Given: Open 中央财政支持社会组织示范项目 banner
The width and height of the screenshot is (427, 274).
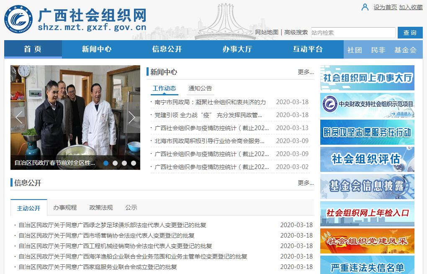Looking at the screenshot, I should pyautogui.click(x=367, y=105).
